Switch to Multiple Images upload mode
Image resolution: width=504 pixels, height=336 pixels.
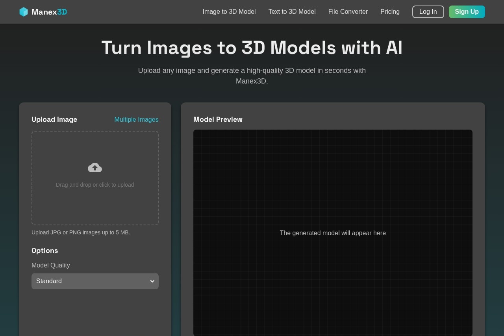coord(136,119)
